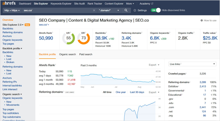The height and width of the screenshot is (121, 220).
Task: Open Anchors under Site Explorer 2.0
Action: pyautogui.click(x=7, y=36)
